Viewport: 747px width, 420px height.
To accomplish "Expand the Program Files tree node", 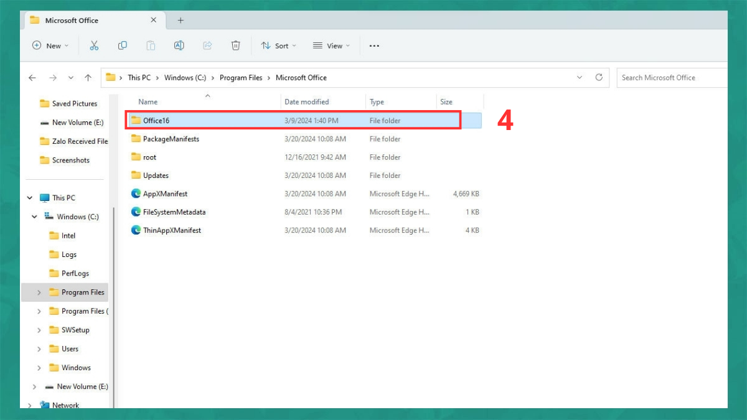I will [x=39, y=292].
